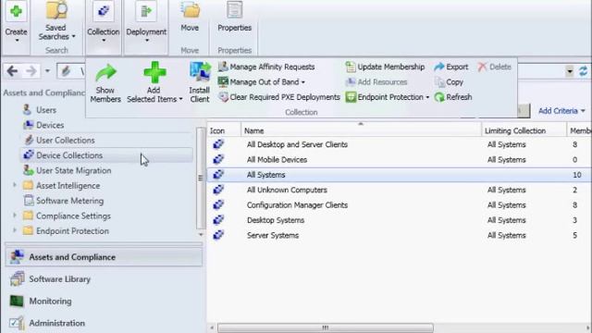Click the Software Library workspace icon

pyautogui.click(x=17, y=279)
